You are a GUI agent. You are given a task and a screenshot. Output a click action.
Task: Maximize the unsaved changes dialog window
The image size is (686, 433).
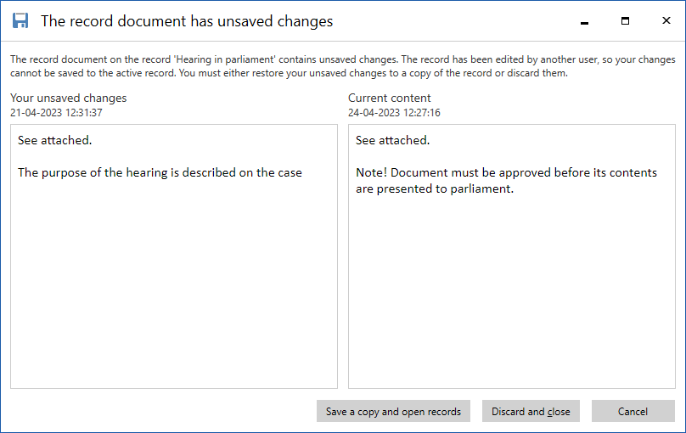(626, 21)
